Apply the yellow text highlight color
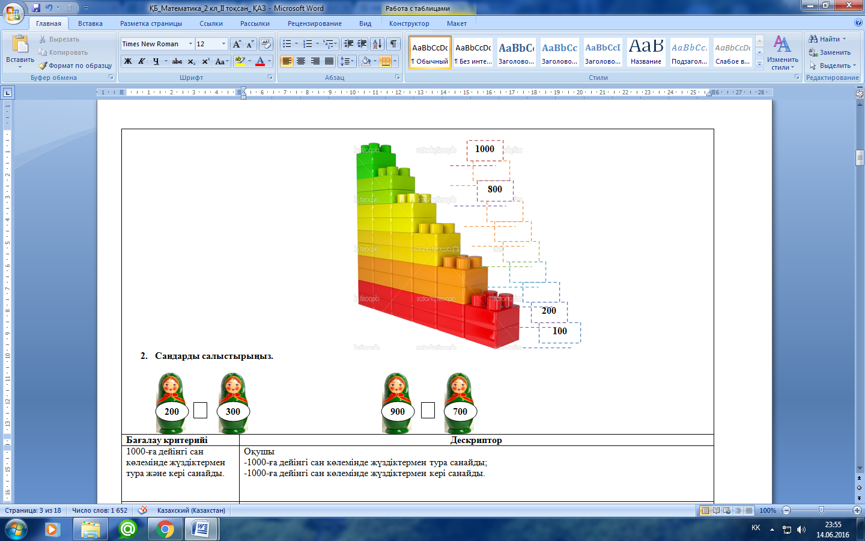 pyautogui.click(x=240, y=61)
